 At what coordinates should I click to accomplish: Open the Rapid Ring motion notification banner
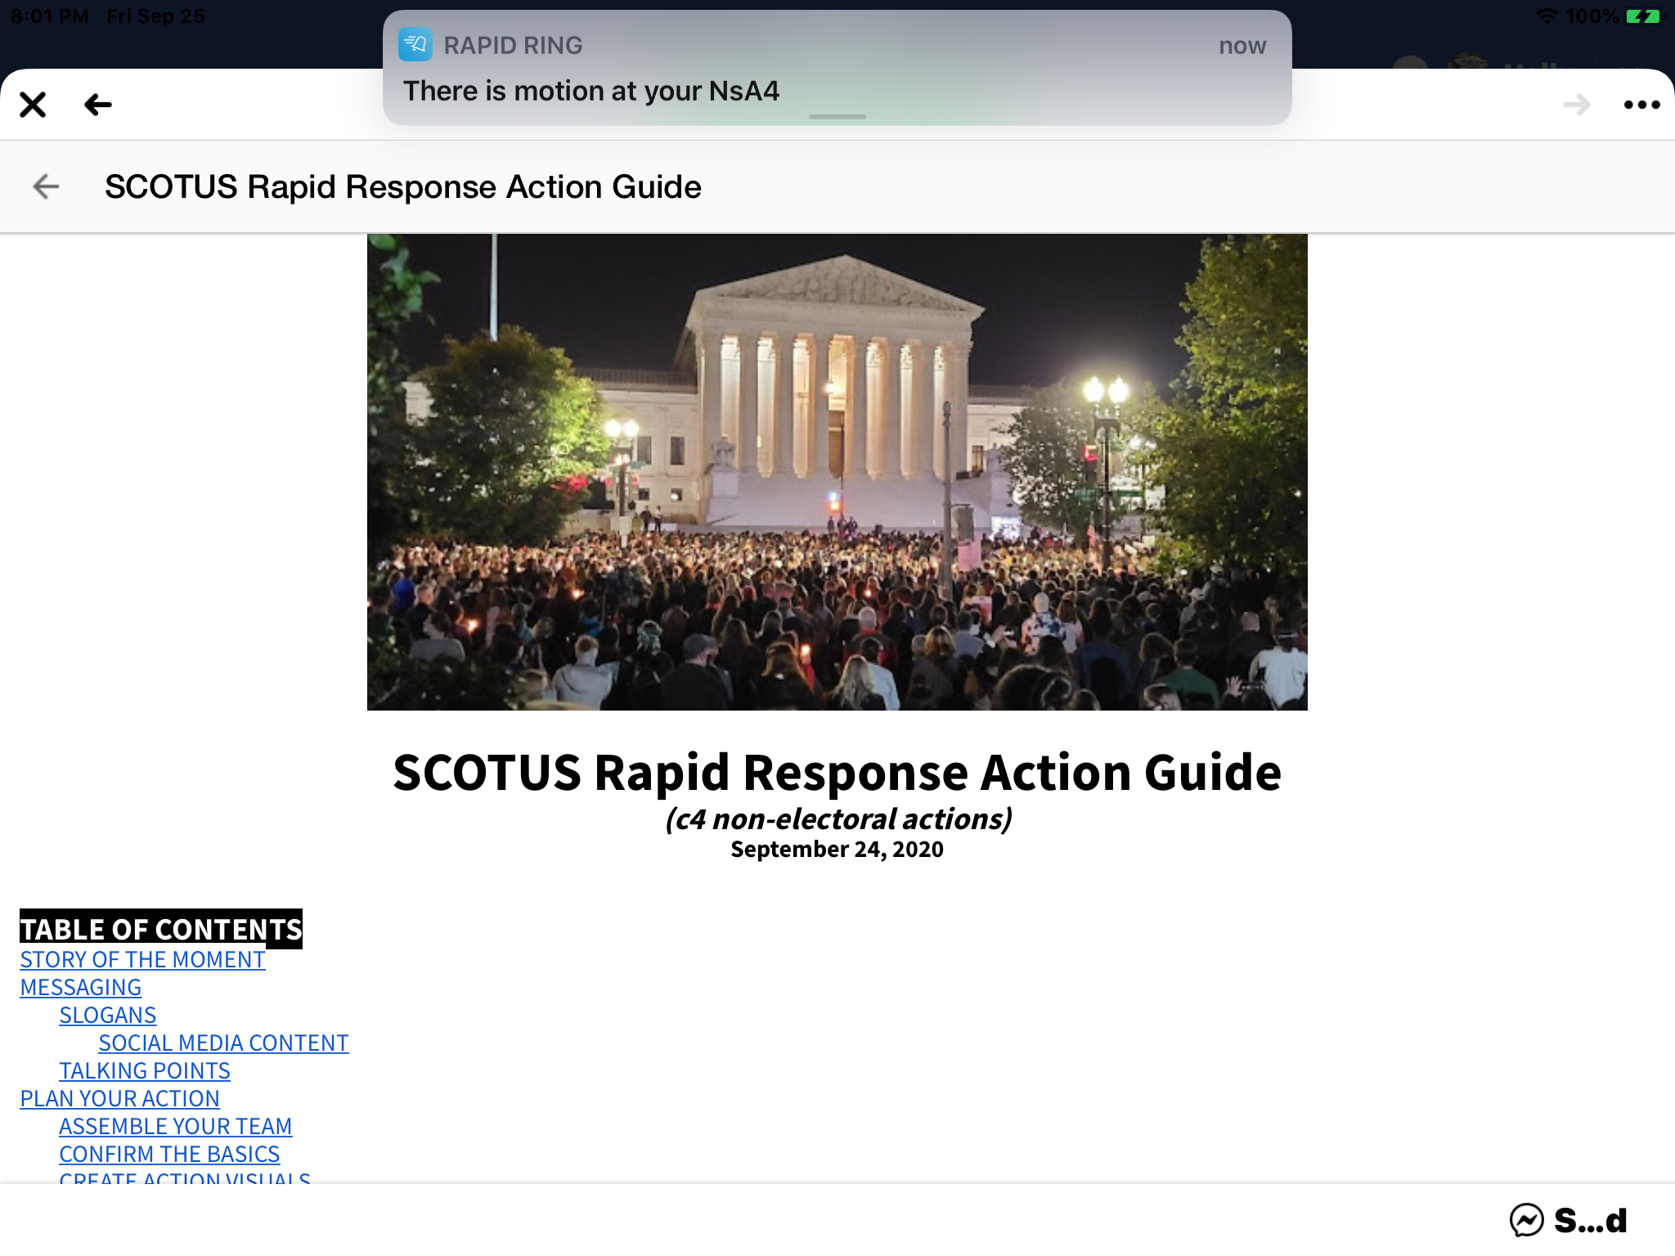coord(837,68)
